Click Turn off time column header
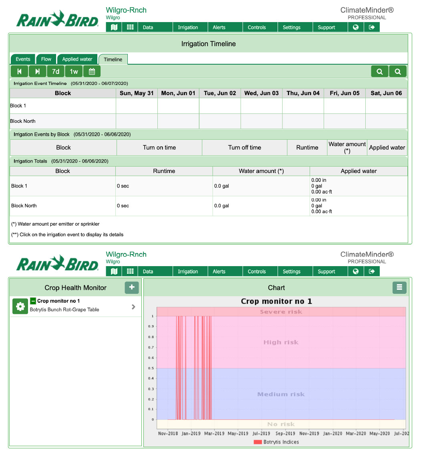421x458 pixels. coord(245,147)
